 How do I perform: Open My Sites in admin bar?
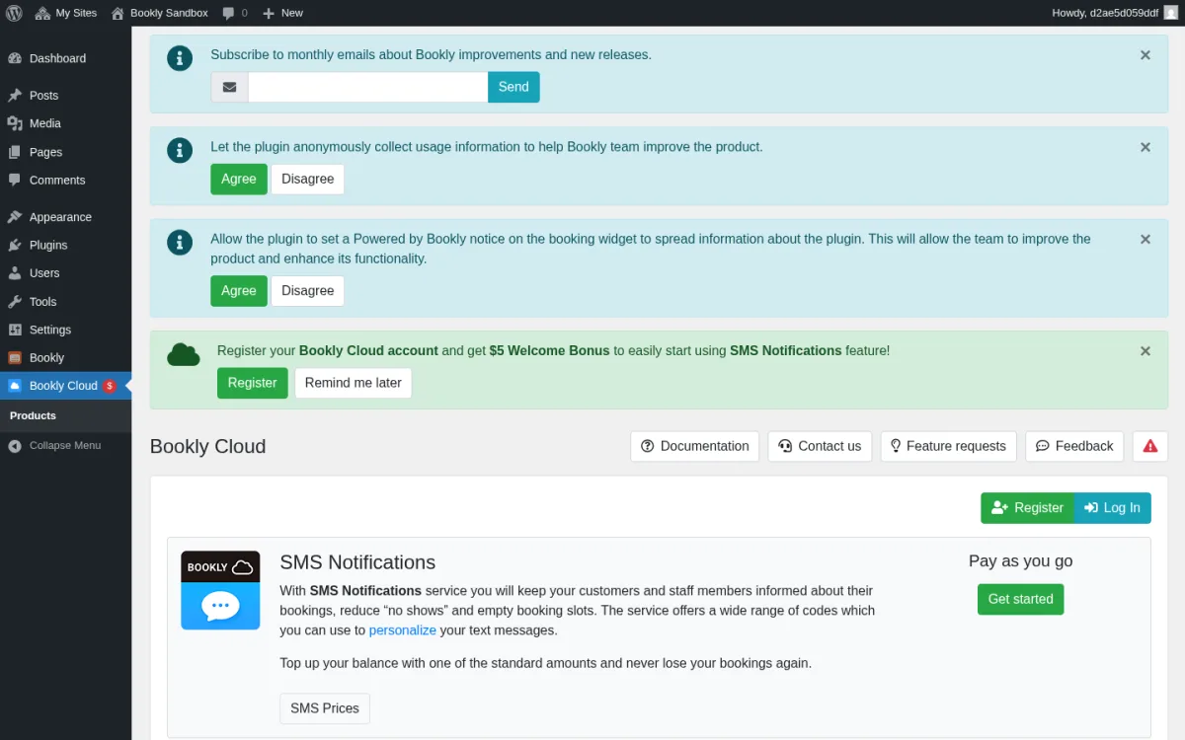[66, 13]
